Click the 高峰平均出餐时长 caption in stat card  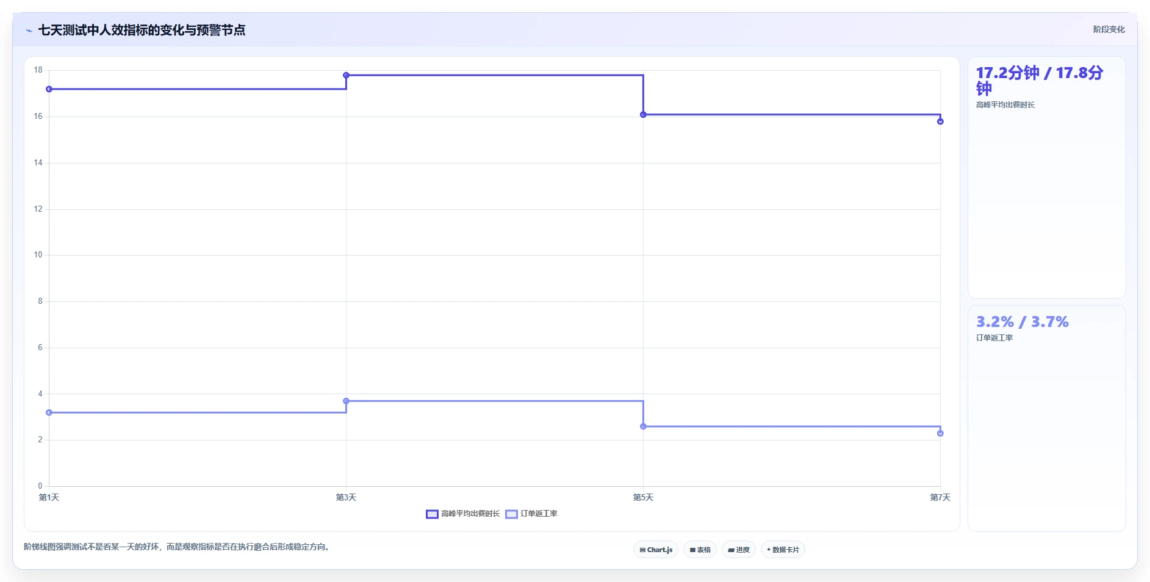tap(1005, 105)
